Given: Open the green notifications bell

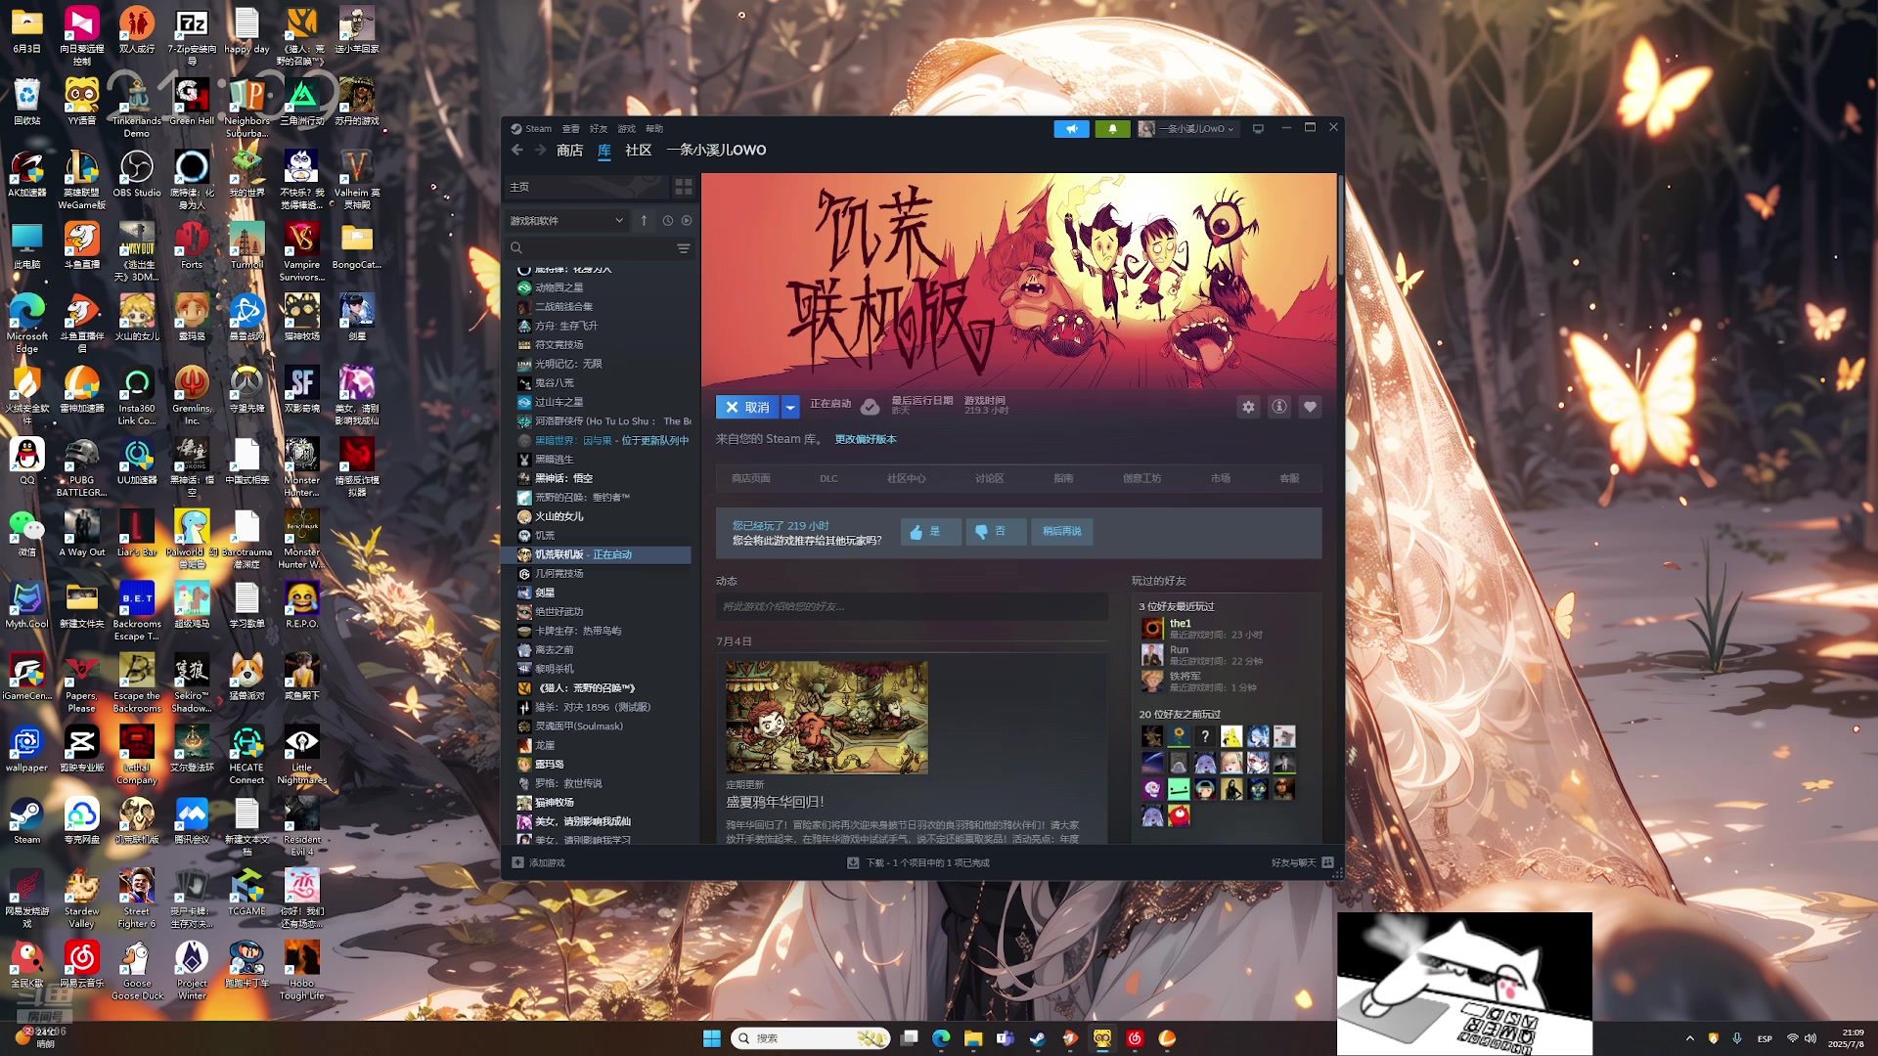Looking at the screenshot, I should pyautogui.click(x=1112, y=129).
